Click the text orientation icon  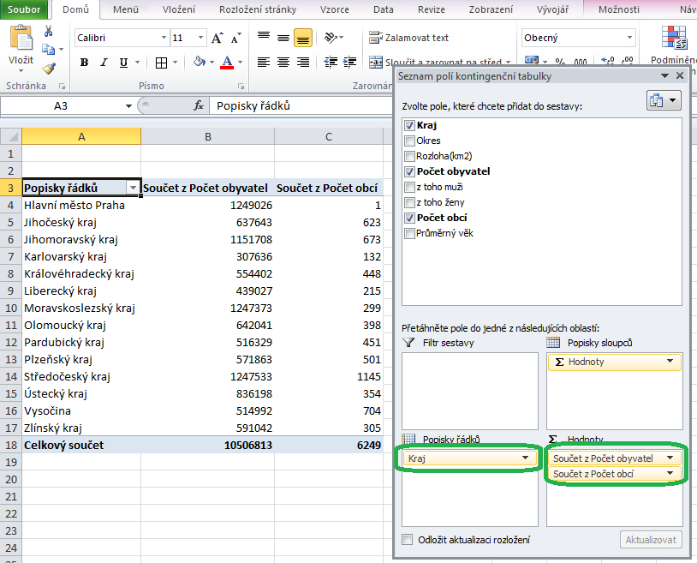pos(331,38)
